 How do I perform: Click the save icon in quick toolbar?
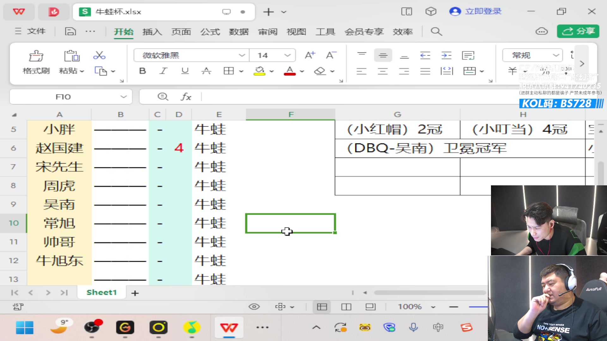pyautogui.click(x=70, y=31)
